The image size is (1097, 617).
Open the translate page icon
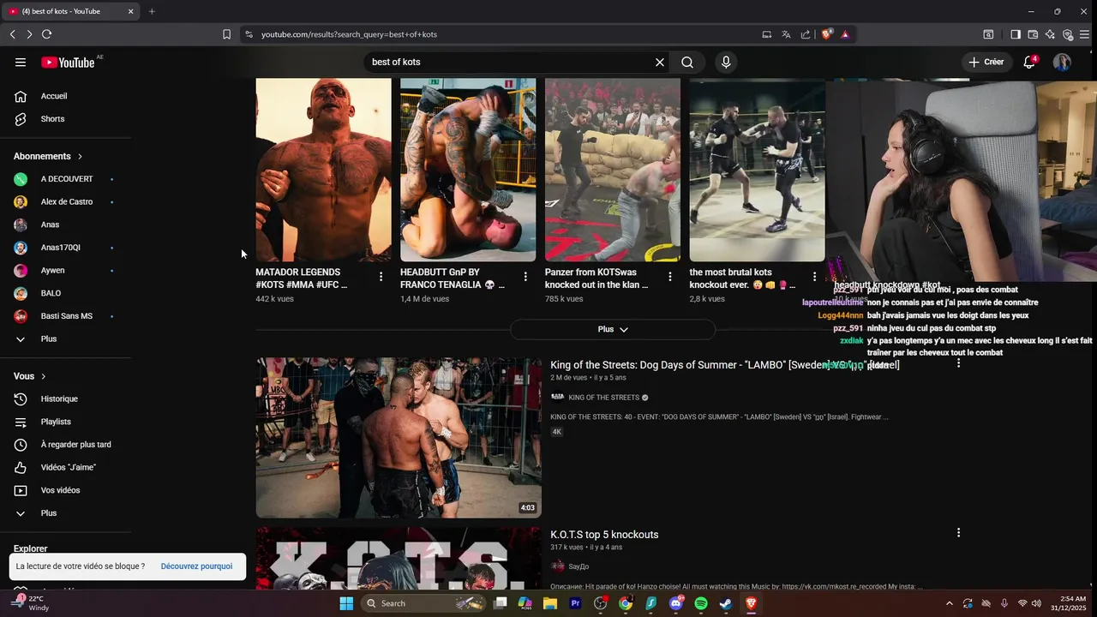[786, 34]
